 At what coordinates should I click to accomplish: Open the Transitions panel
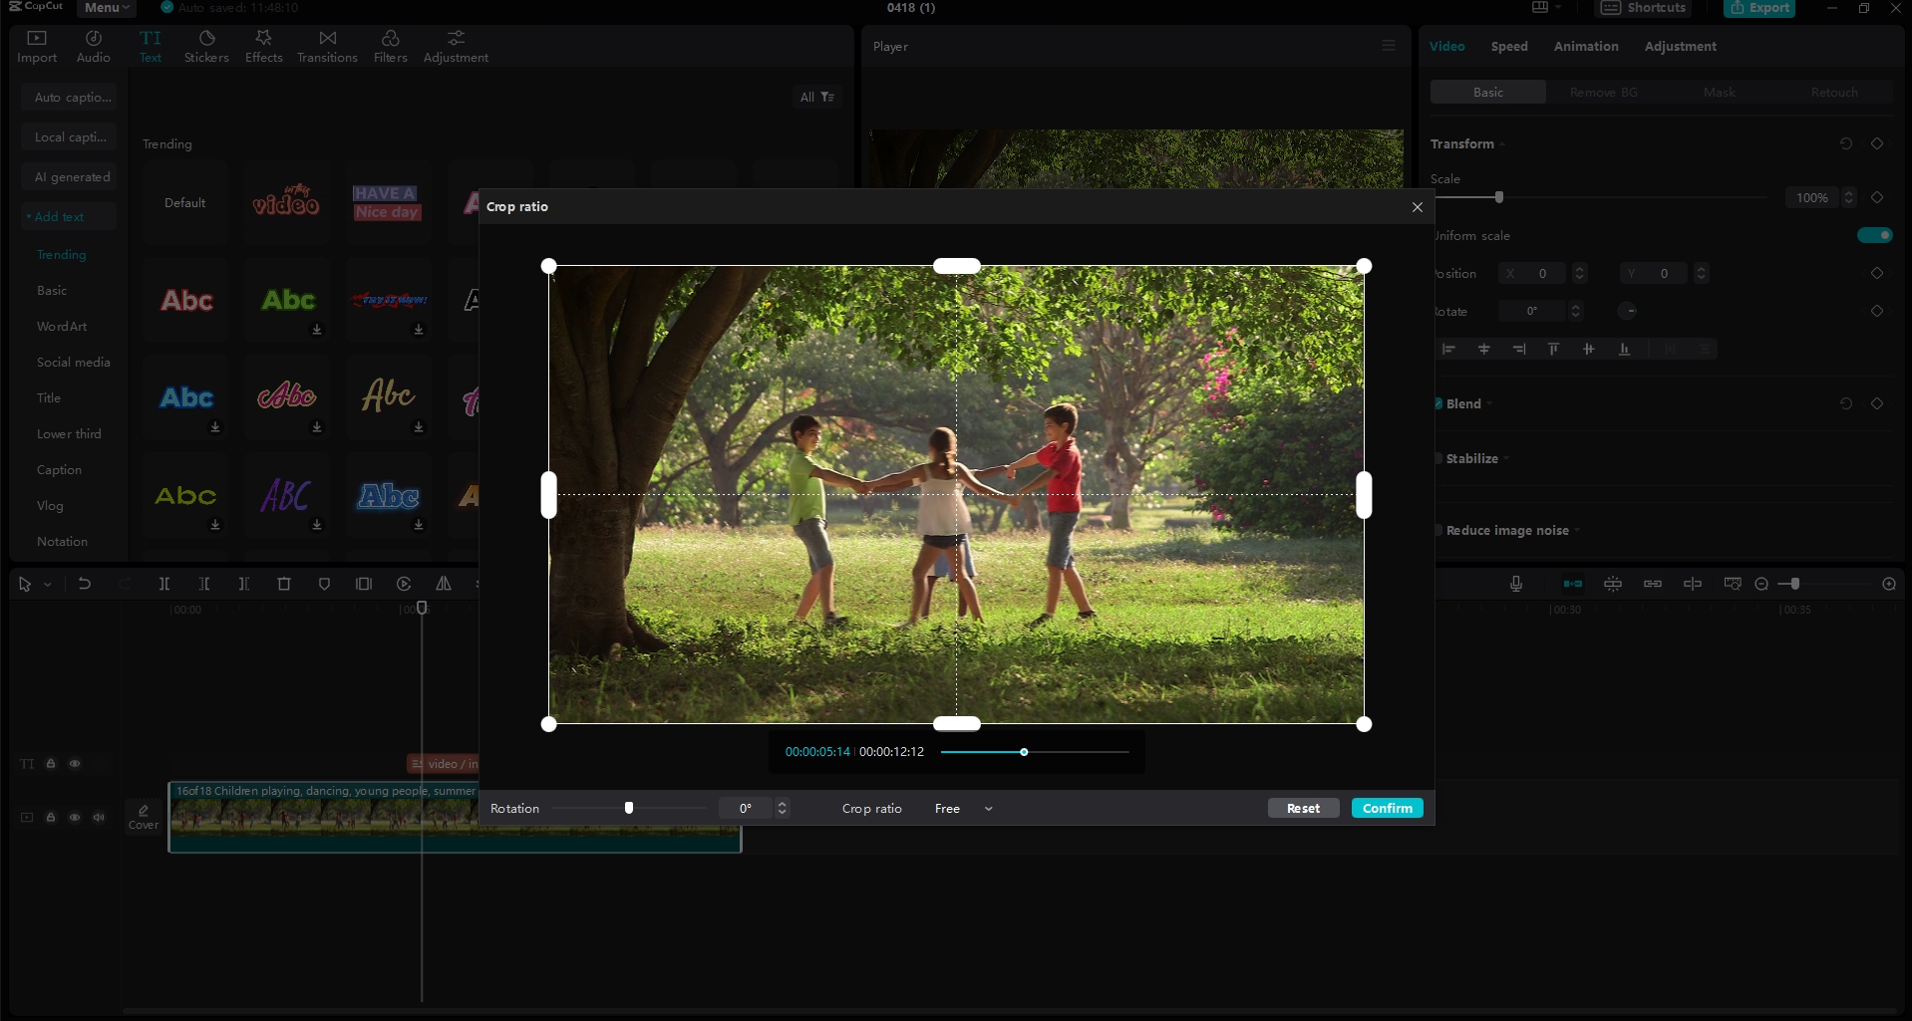[326, 44]
